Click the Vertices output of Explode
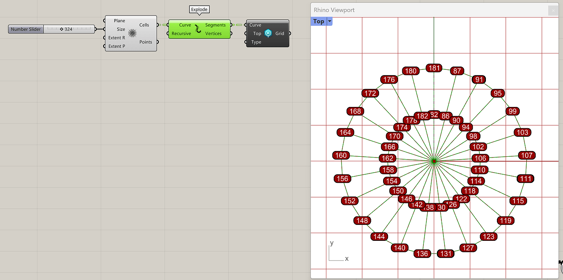Image resolution: width=563 pixels, height=280 pixels. (213, 33)
